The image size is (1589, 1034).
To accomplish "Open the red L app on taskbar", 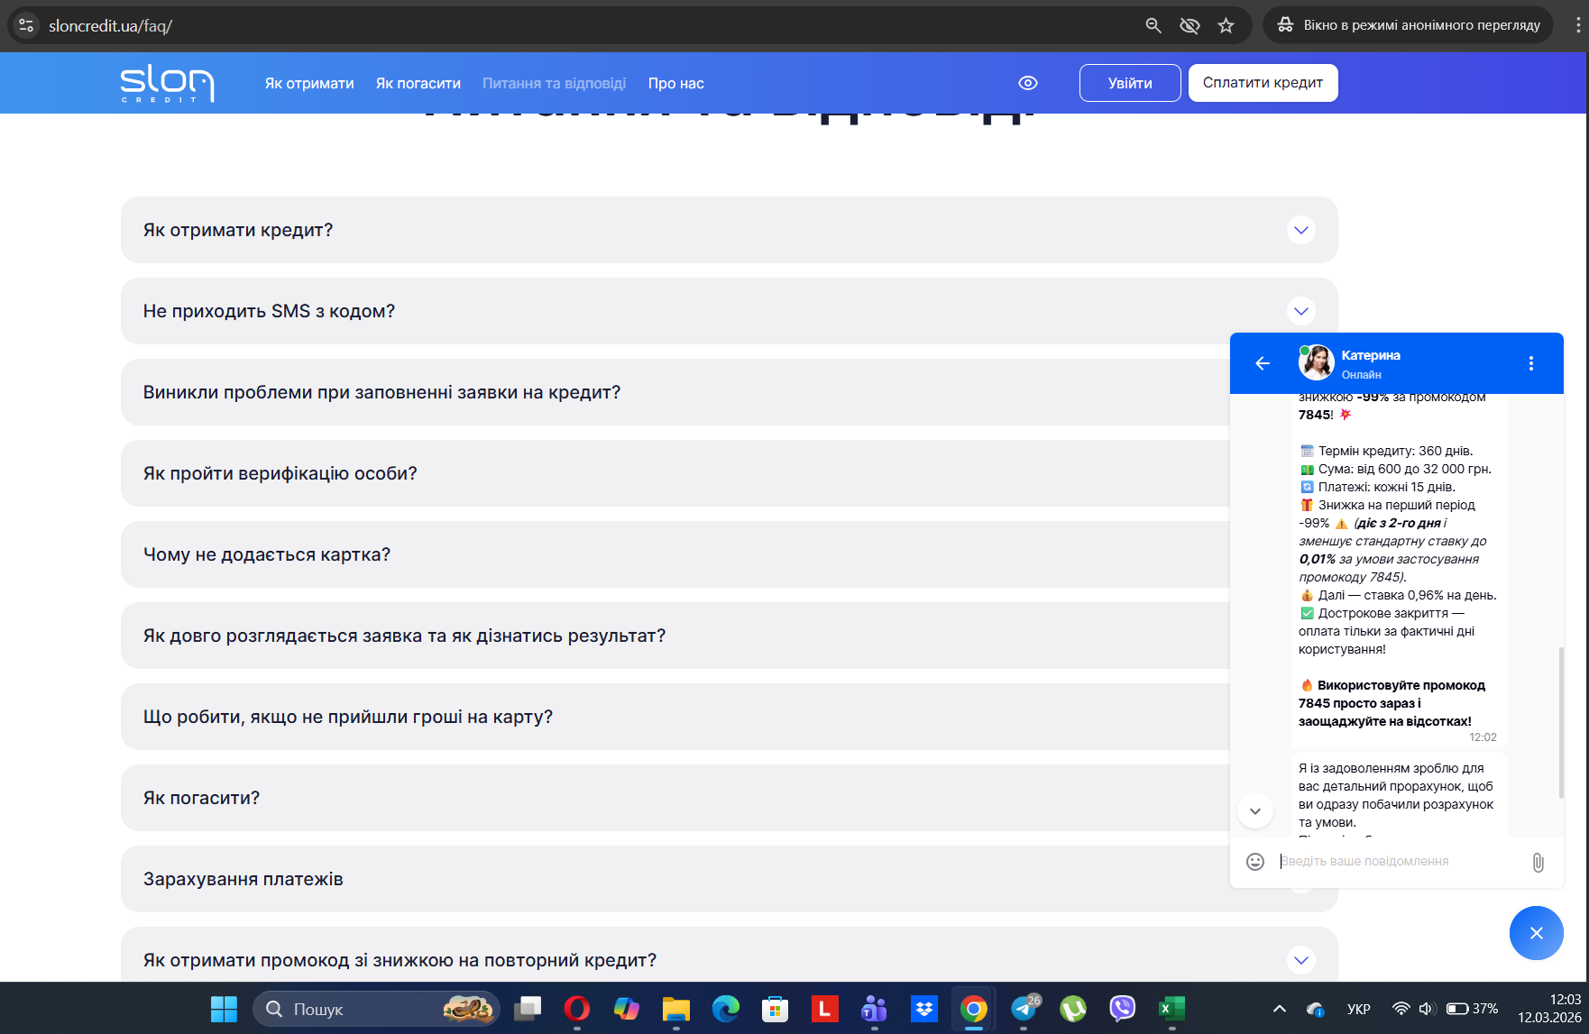I will 824,1009.
